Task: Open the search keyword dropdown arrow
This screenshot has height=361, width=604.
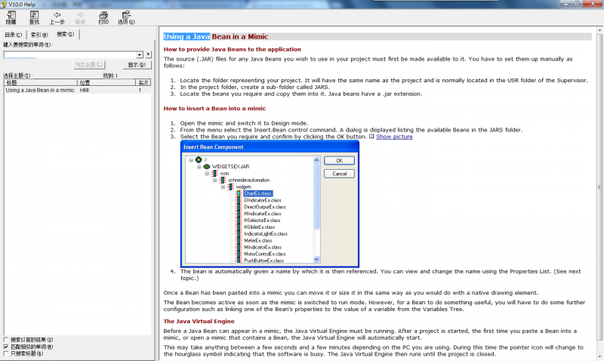Action: click(x=140, y=54)
